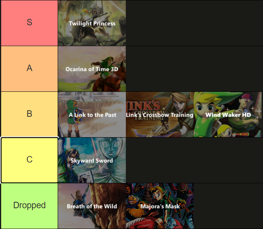
Task: Select the yellow C tier label
Action: pyautogui.click(x=29, y=160)
